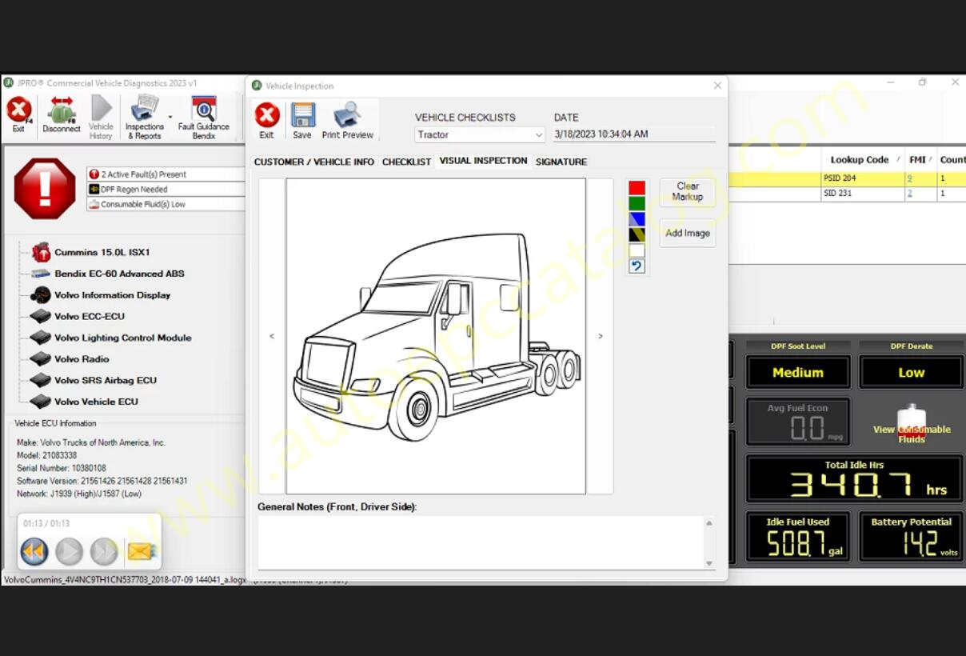Click the Volvo SRS Airbag ECU icon
The width and height of the screenshot is (966, 656).
pos(41,380)
